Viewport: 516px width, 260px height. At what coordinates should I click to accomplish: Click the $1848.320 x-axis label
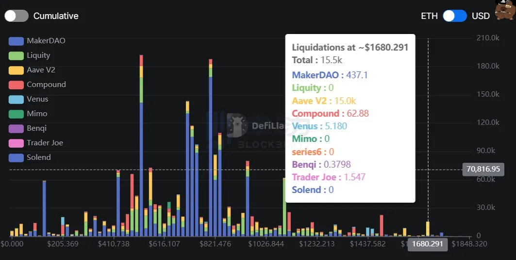click(469, 244)
